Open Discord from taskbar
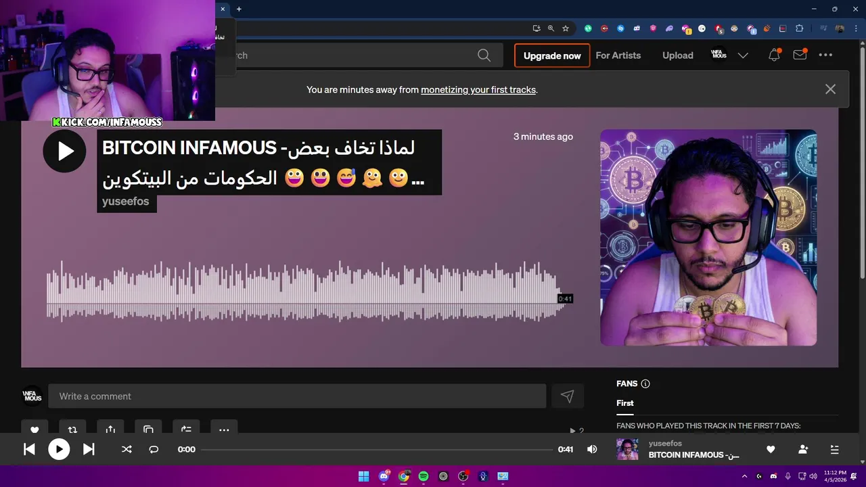The image size is (866, 487). pyautogui.click(x=384, y=476)
